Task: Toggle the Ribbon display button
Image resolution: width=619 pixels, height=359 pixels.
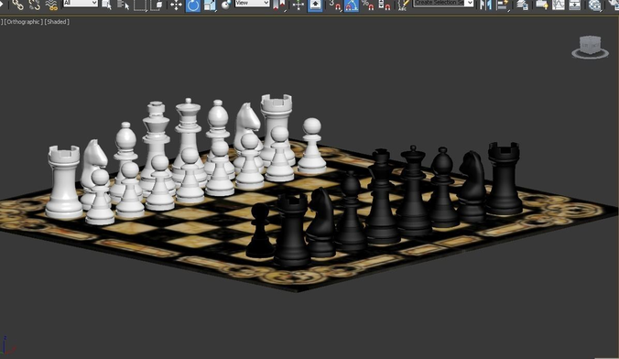Action: coord(542,5)
